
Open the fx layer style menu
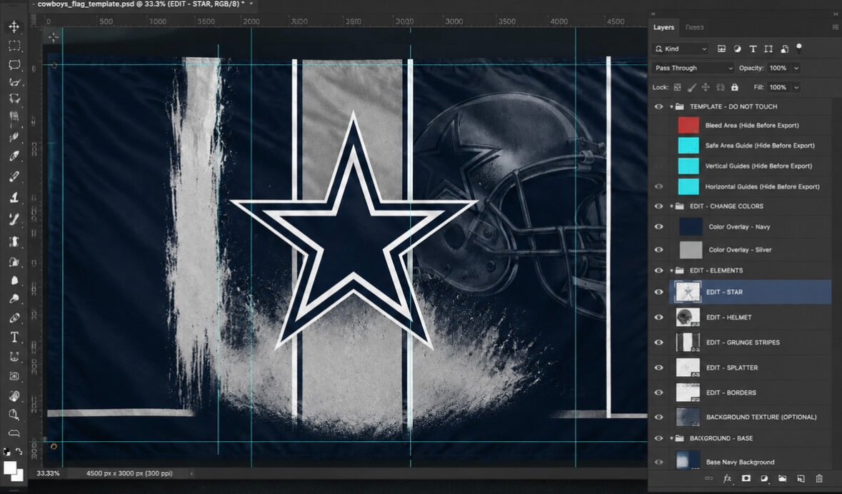727,478
